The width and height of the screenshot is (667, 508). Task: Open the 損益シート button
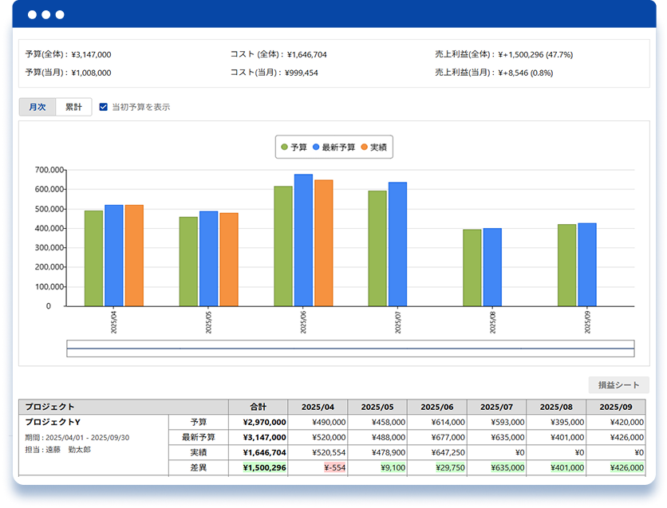[x=618, y=385]
